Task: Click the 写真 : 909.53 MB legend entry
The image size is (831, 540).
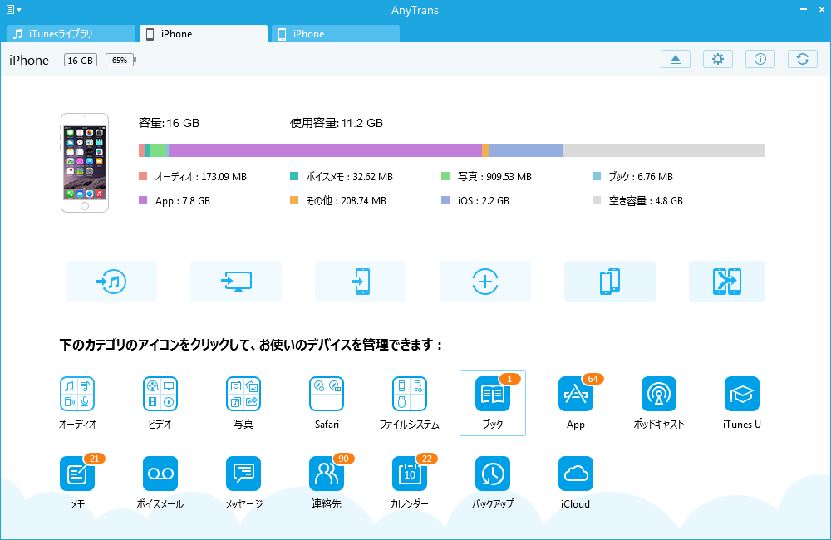Action: pos(486,176)
